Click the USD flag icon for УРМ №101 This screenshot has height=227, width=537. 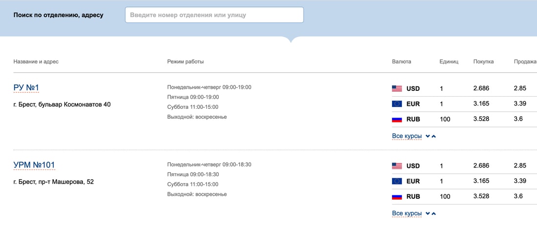point(397,166)
